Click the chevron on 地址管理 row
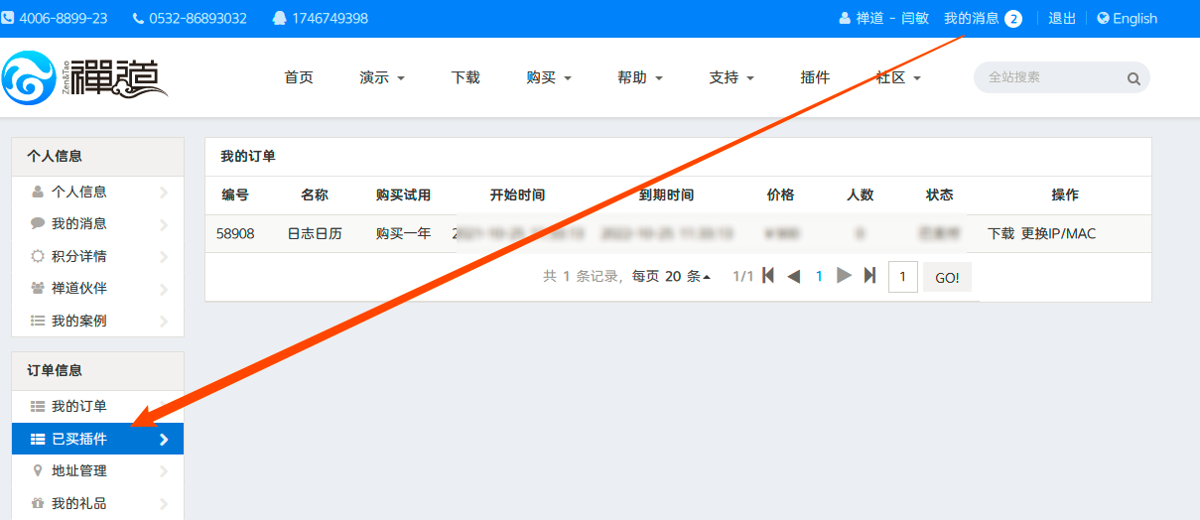 click(164, 470)
